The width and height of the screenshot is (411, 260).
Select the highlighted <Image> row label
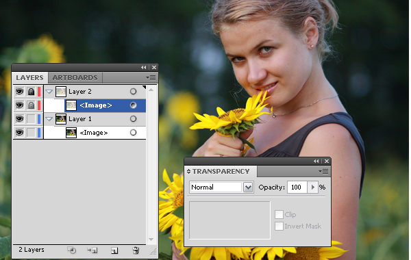(x=96, y=105)
